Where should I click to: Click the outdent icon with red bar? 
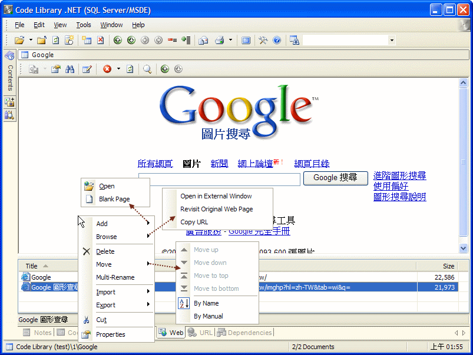pyautogui.click(x=172, y=40)
